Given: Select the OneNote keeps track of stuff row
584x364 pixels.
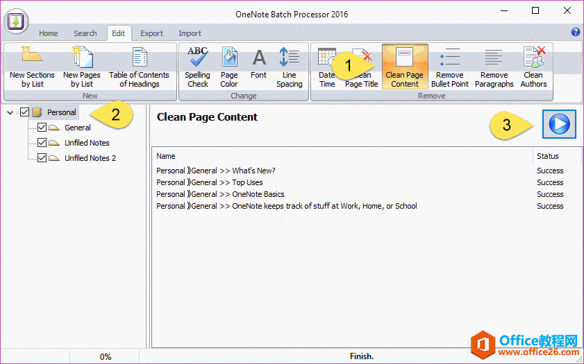Looking at the screenshot, I should 367,206.
